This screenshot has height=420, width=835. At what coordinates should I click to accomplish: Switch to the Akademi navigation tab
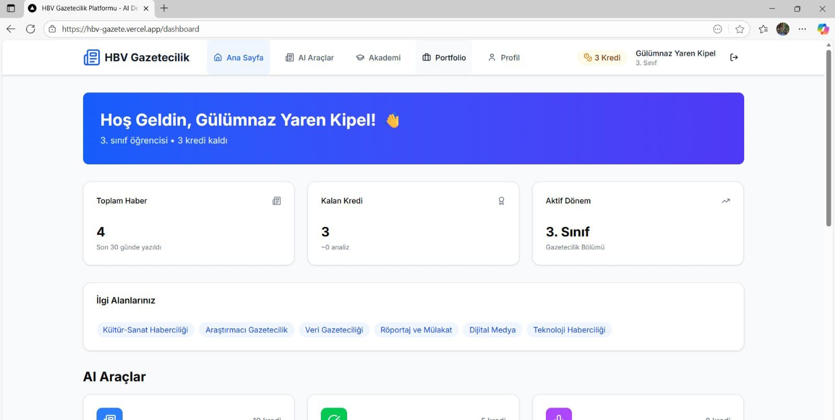(378, 58)
